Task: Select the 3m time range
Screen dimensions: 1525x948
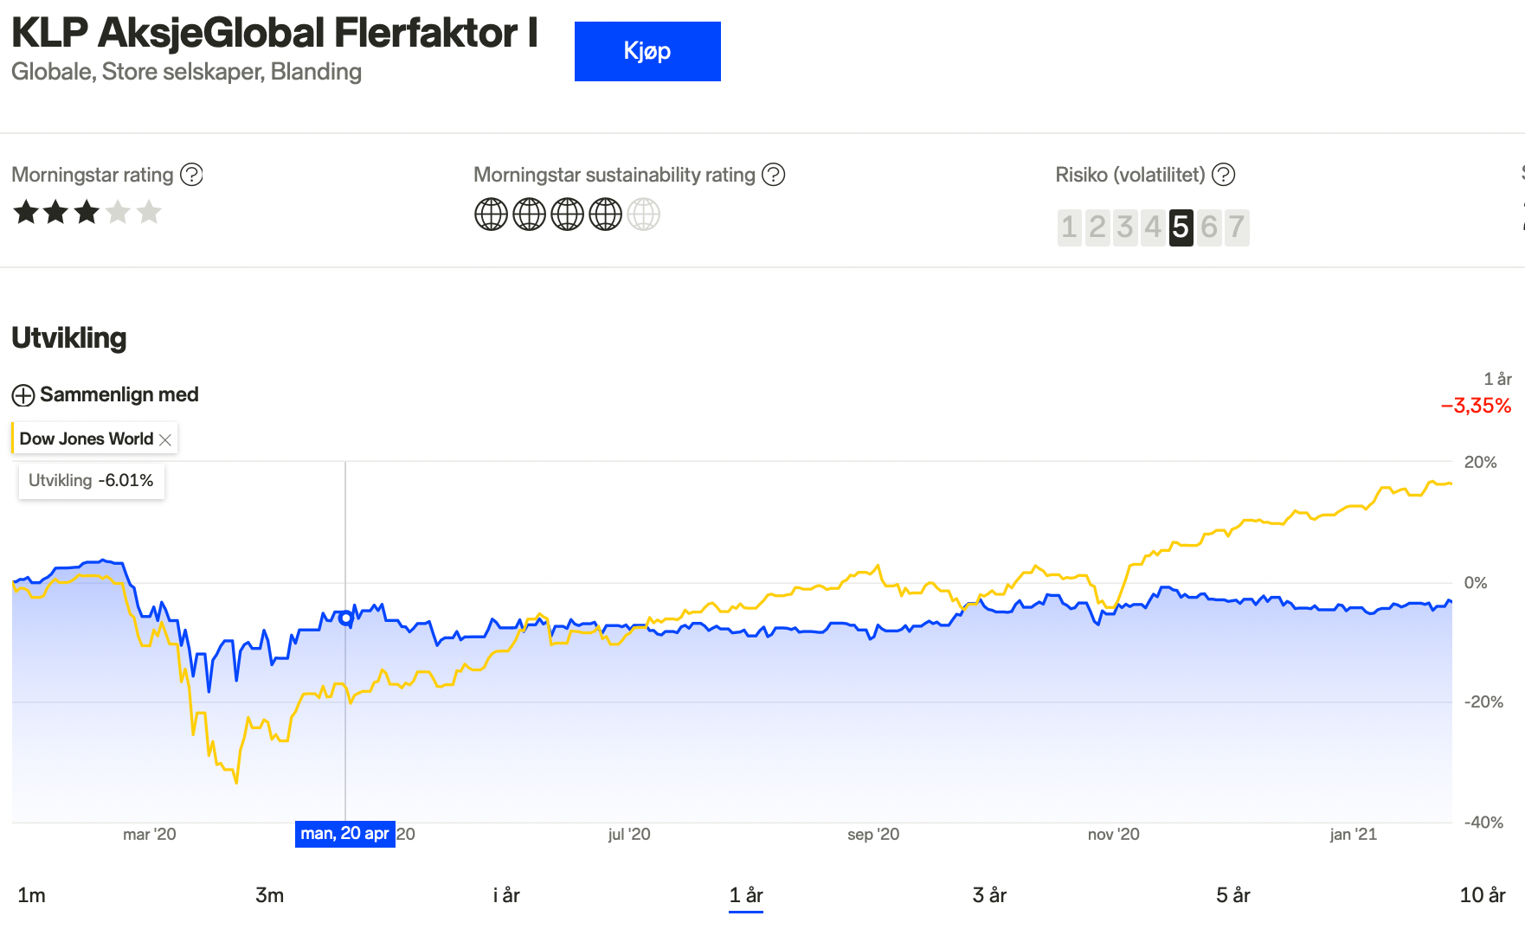Action: pyautogui.click(x=269, y=895)
